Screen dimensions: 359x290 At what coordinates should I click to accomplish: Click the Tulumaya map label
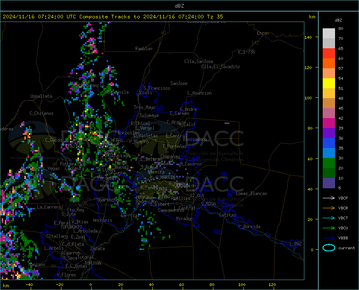click(x=149, y=115)
